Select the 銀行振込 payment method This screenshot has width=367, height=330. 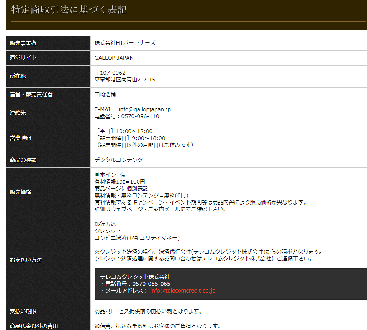(x=105, y=224)
